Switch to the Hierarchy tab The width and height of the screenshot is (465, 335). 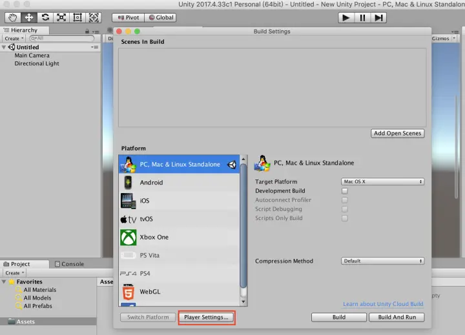coord(25,30)
